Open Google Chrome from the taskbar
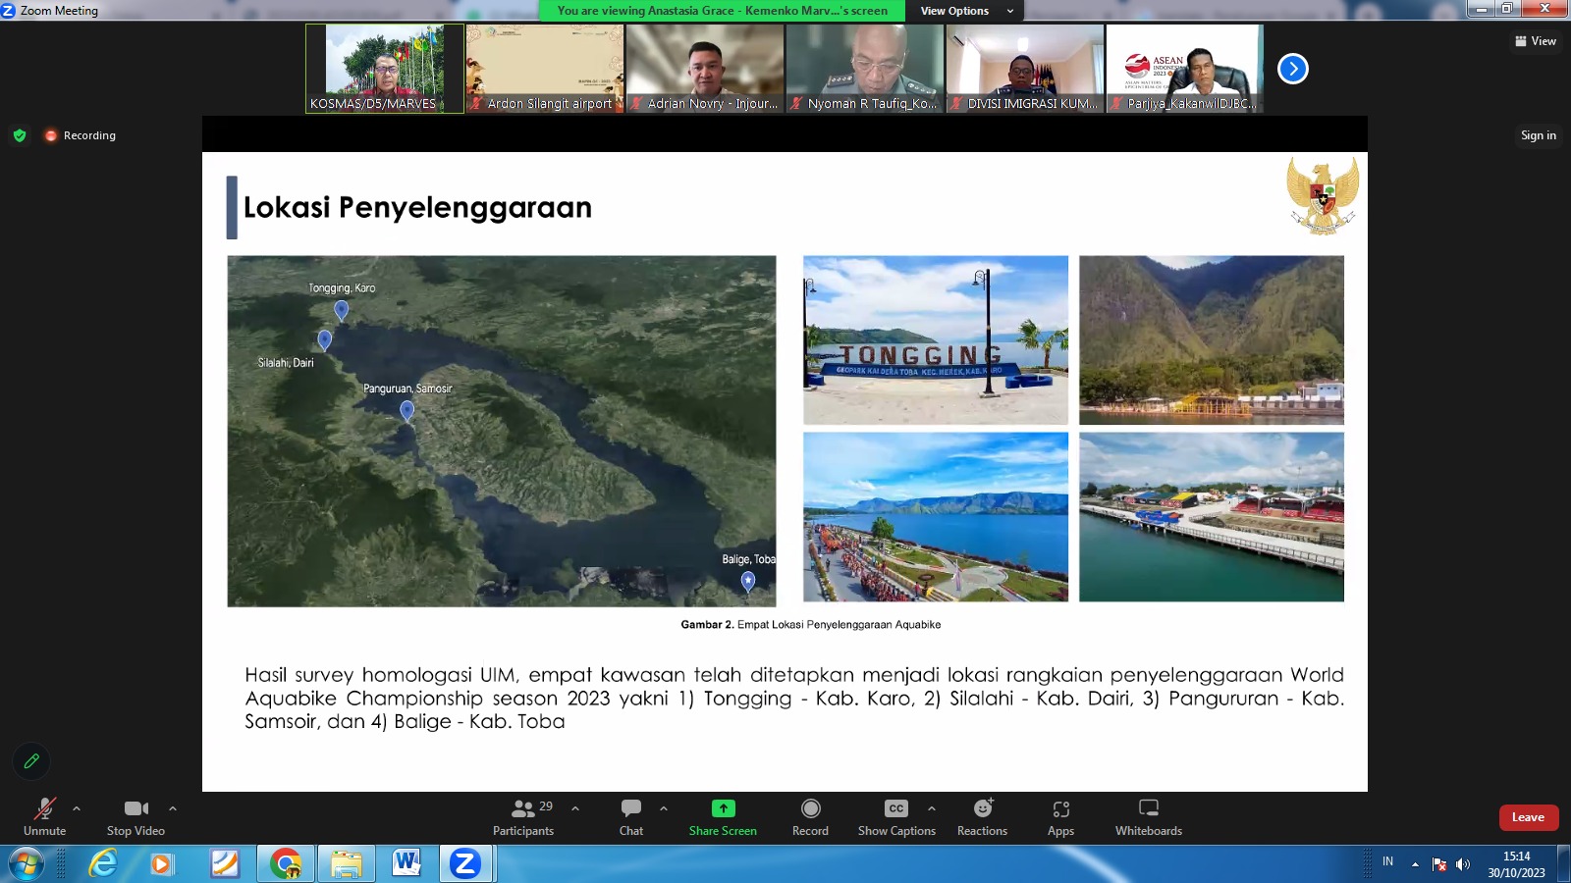The height and width of the screenshot is (883, 1571). tap(286, 863)
